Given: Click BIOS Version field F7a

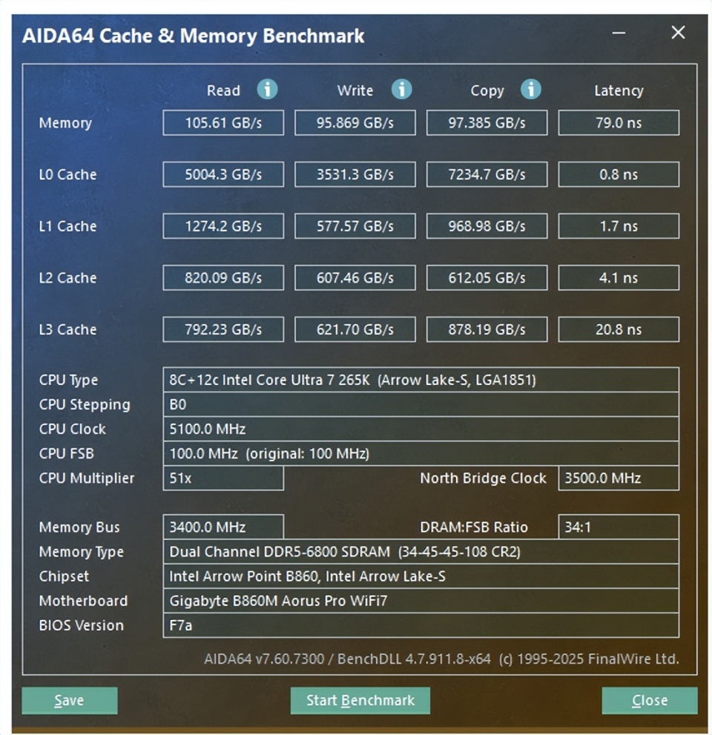Looking at the screenshot, I should tap(421, 625).
